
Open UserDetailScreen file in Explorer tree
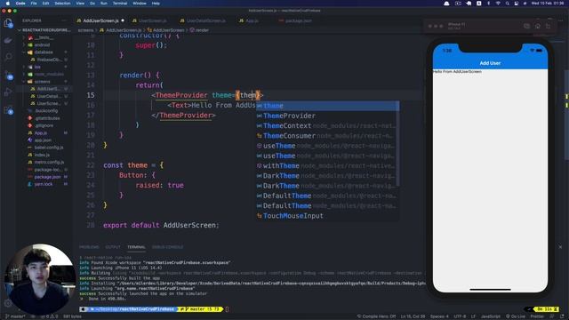pyautogui.click(x=44, y=96)
